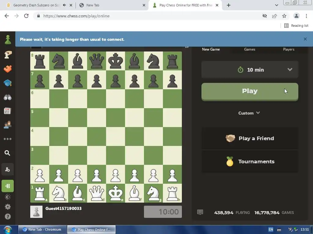Image resolution: width=313 pixels, height=234 pixels.
Task: Go back with the browser back arrow
Action: coord(7,16)
